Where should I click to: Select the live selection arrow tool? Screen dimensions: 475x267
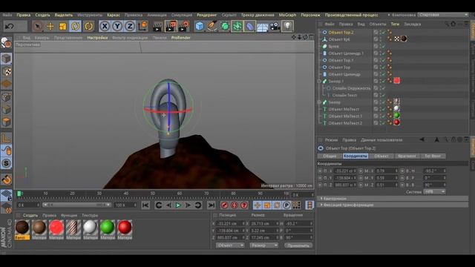[38, 27]
